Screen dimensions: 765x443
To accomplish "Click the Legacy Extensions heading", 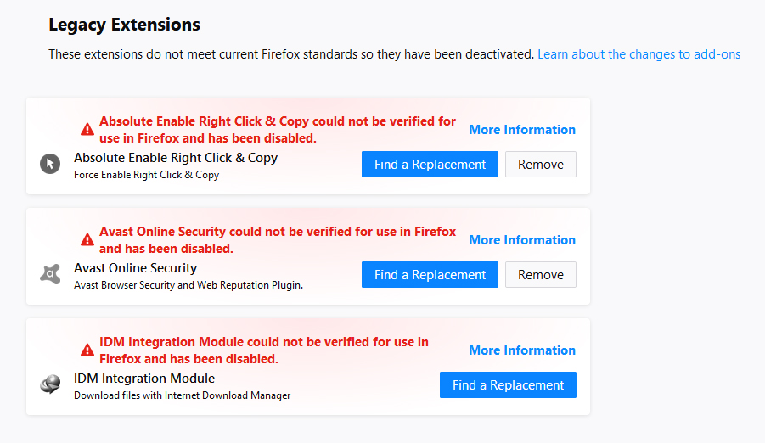I will 124,25.
